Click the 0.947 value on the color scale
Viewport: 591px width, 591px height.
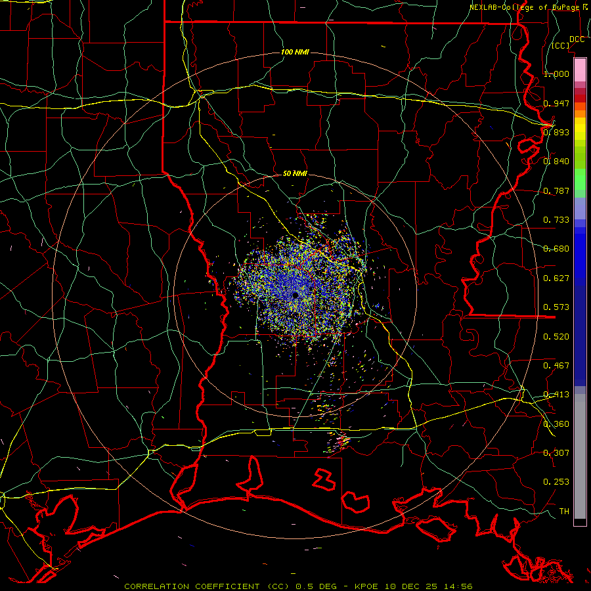(556, 103)
